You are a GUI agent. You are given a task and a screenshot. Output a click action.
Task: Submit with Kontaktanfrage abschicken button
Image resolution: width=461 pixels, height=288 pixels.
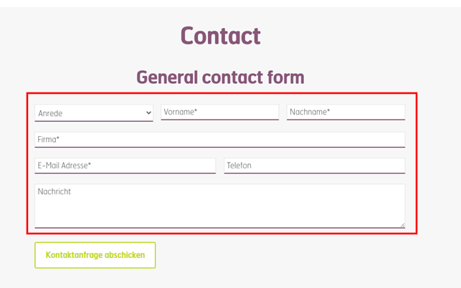(x=95, y=255)
